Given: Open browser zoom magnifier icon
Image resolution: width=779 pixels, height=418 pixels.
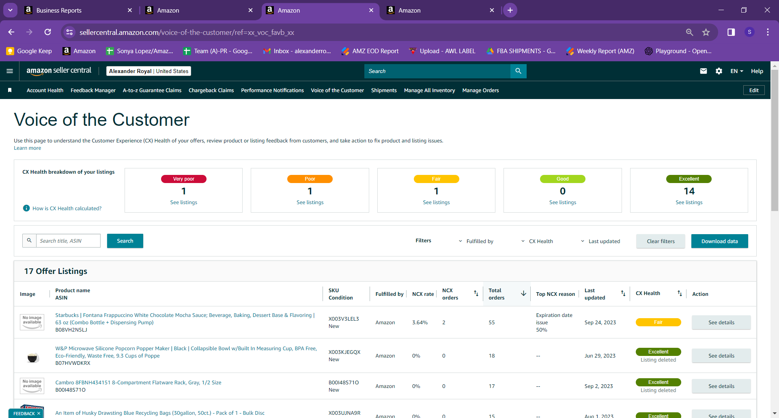Looking at the screenshot, I should click(689, 32).
